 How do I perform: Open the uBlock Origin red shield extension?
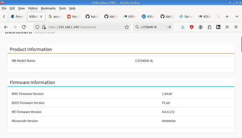(191, 27)
